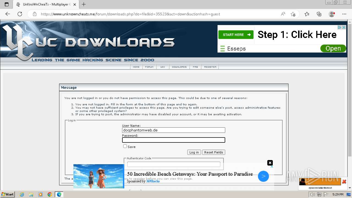Open REGISTER nav item

click(210, 67)
